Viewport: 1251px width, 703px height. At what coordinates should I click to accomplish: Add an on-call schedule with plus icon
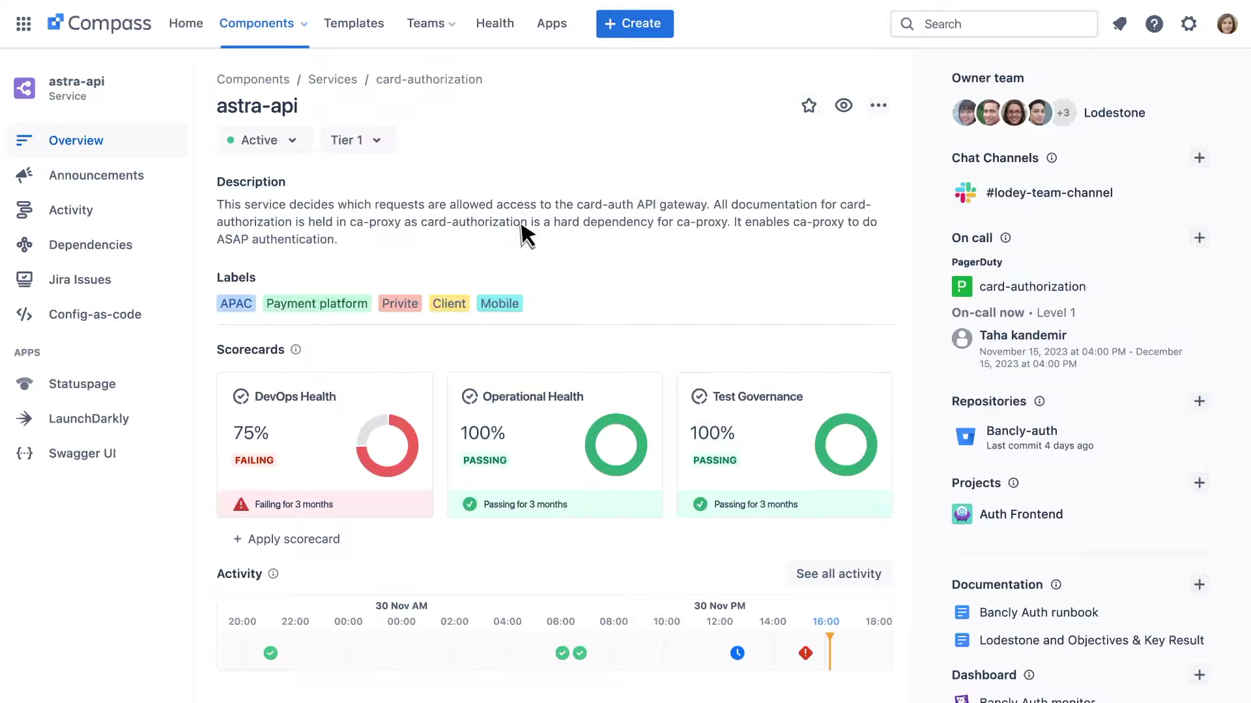[1199, 238]
